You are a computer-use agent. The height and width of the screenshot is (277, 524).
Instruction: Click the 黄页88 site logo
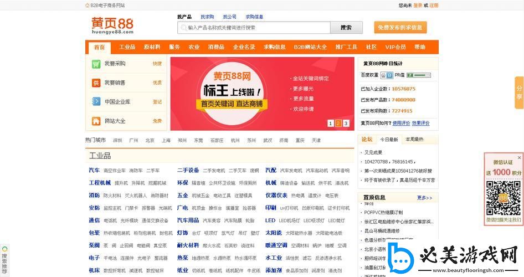(112, 25)
